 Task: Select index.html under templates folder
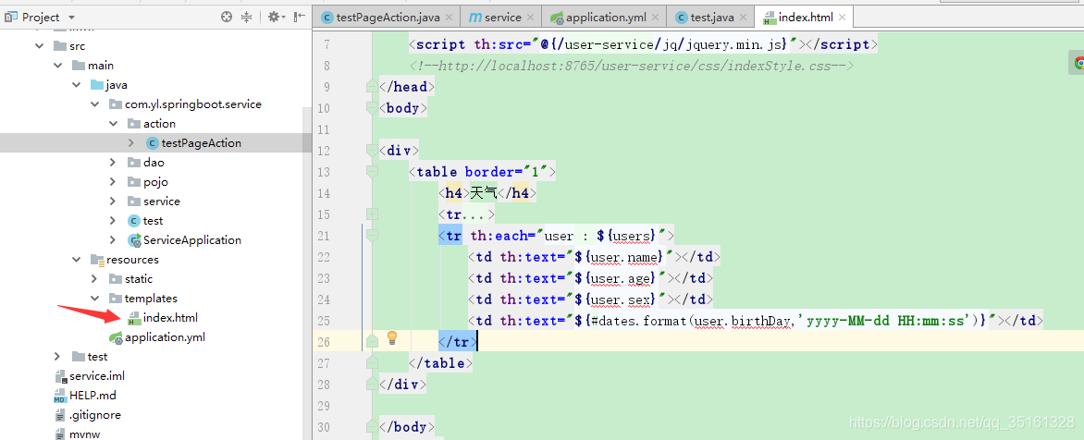click(x=169, y=318)
